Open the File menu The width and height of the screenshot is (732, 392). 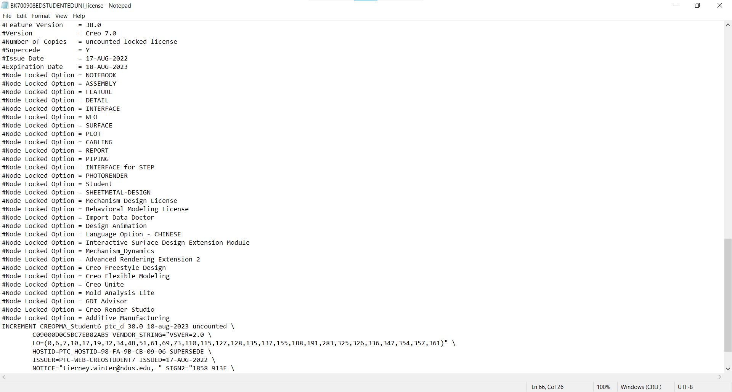(7, 16)
